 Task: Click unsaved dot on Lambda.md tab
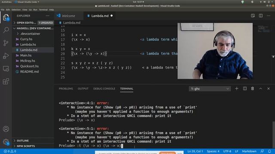(112, 16)
